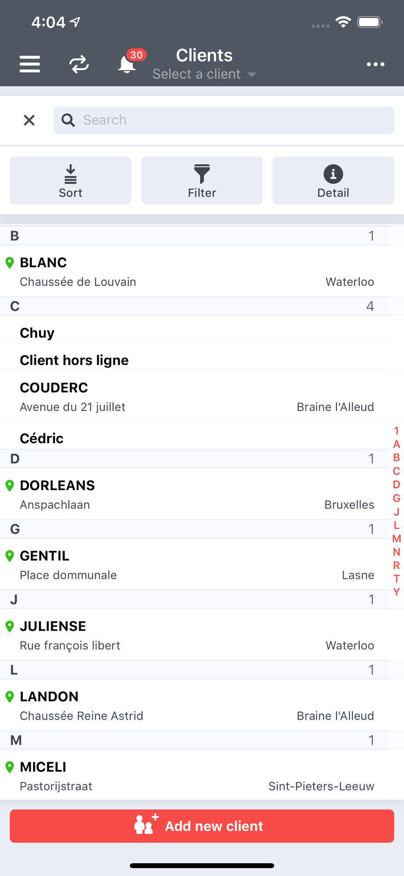Tap the green location pin beside MICELI
This screenshot has width=404, height=876.
(x=10, y=767)
